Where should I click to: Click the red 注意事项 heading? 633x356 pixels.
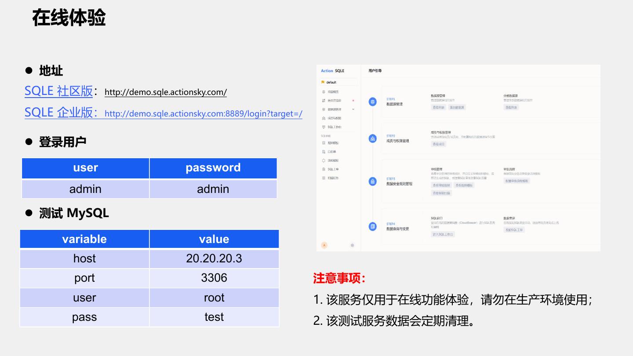pyautogui.click(x=339, y=278)
